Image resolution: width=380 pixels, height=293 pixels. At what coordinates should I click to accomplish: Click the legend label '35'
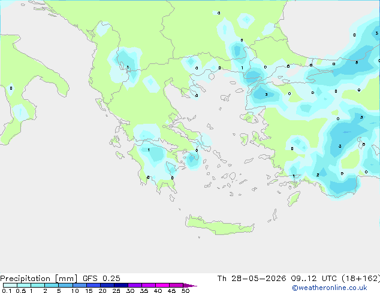[144, 291]
